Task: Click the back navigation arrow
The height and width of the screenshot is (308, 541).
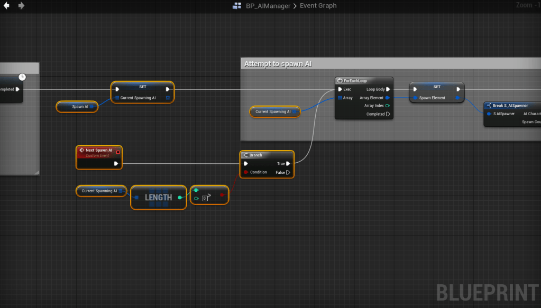Action: coord(7,6)
